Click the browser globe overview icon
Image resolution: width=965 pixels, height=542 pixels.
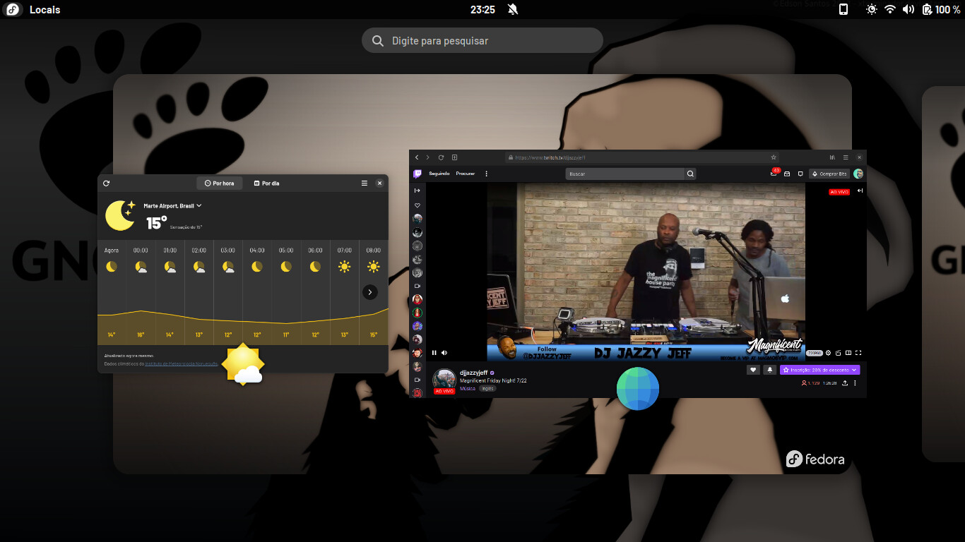[638, 389]
